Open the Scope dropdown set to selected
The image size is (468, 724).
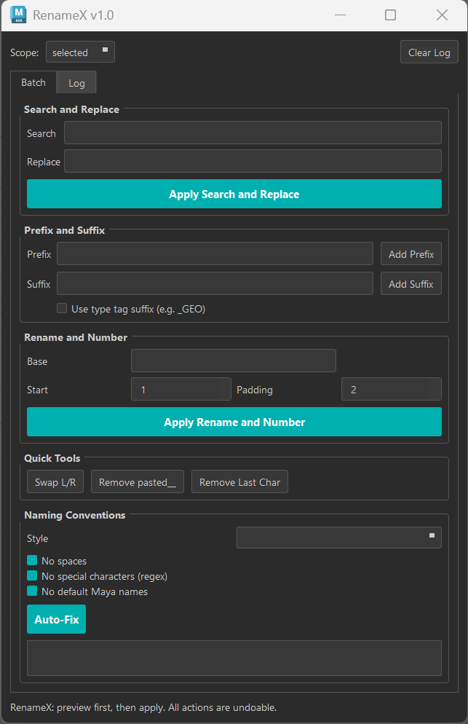(80, 52)
